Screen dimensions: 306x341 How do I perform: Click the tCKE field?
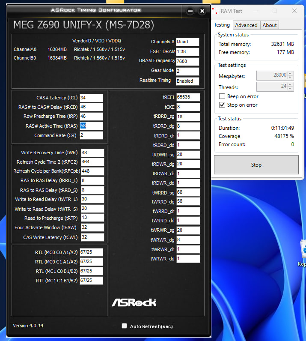point(188,107)
